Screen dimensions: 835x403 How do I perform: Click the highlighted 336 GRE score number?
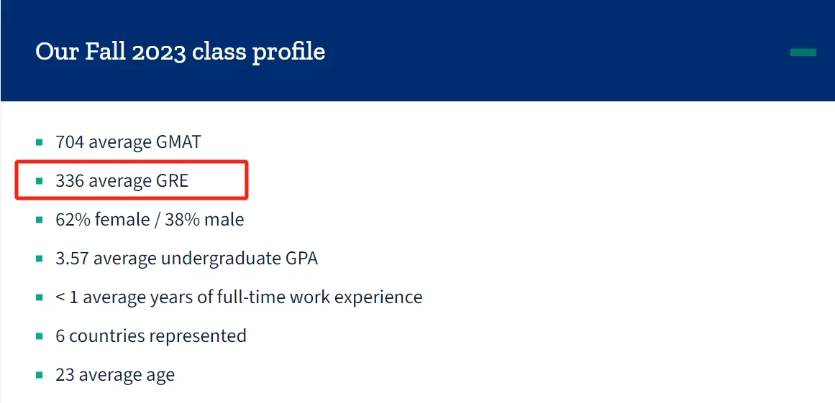click(x=70, y=181)
